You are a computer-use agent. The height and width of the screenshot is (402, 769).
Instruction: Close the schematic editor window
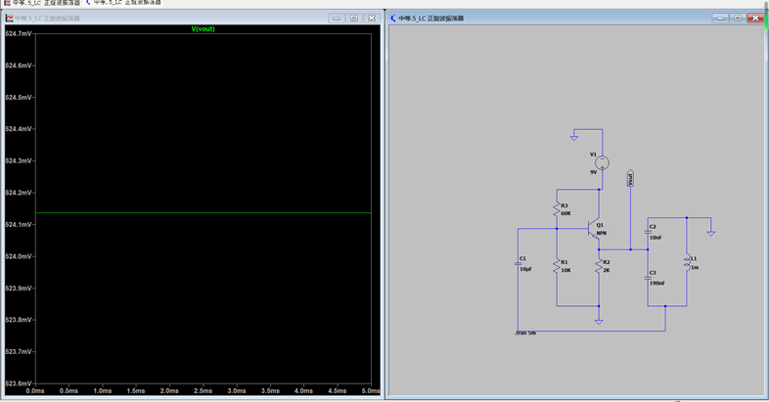755,18
